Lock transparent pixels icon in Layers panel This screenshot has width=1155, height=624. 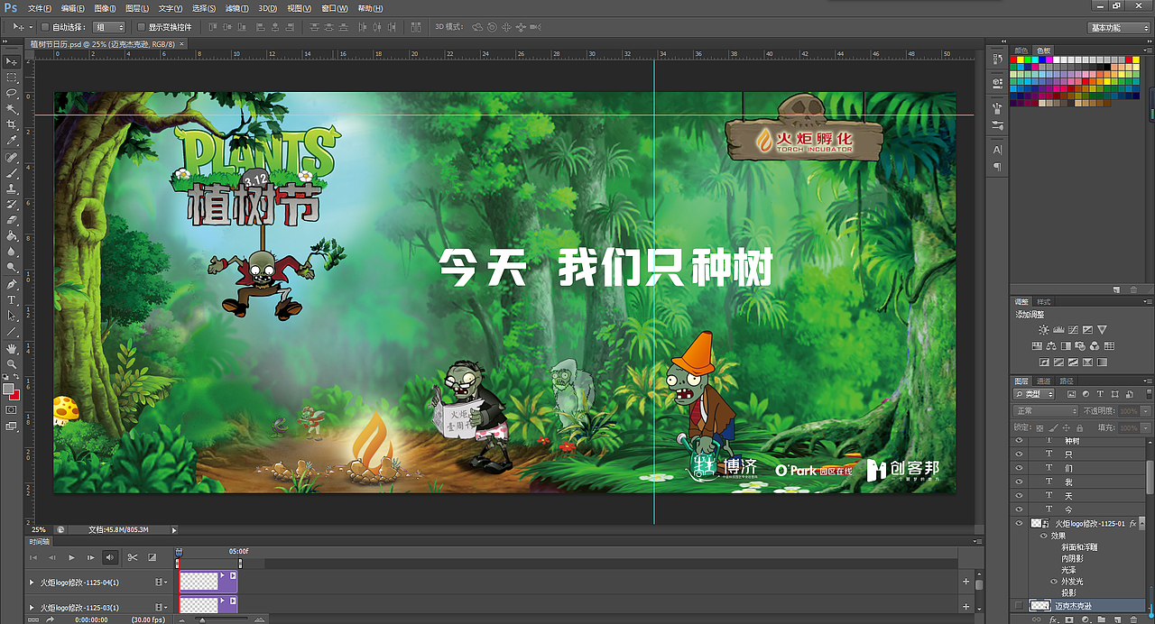point(1038,427)
